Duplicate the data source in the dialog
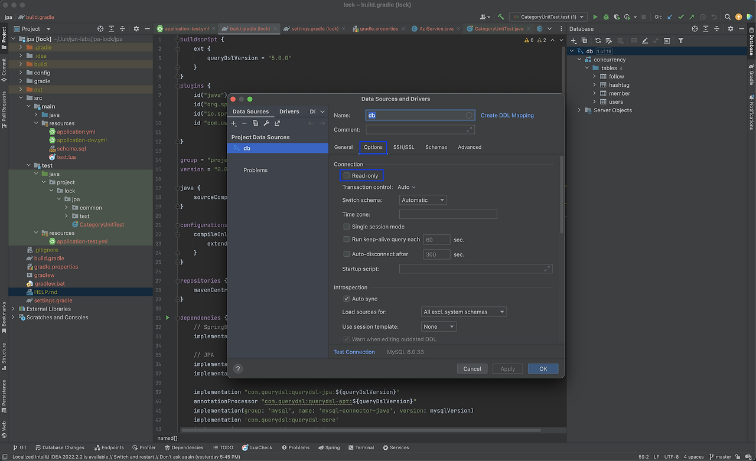Viewport: 756px width, 461px height. click(255, 123)
